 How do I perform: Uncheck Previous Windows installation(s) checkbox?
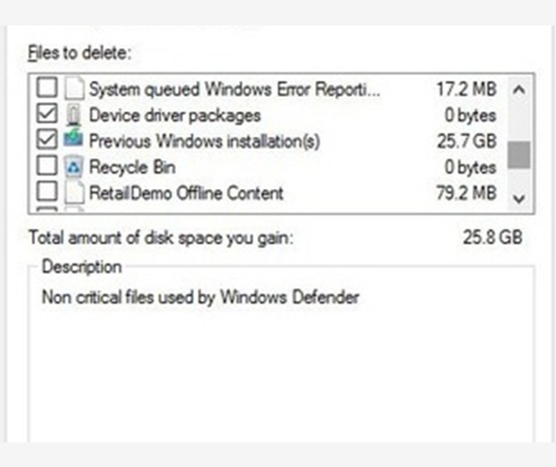pyautogui.click(x=46, y=141)
